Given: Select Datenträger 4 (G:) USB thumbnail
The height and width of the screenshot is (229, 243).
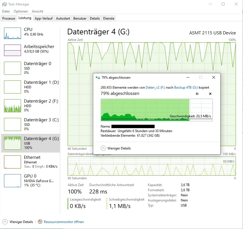Looking at the screenshot, I should [x=13, y=143].
